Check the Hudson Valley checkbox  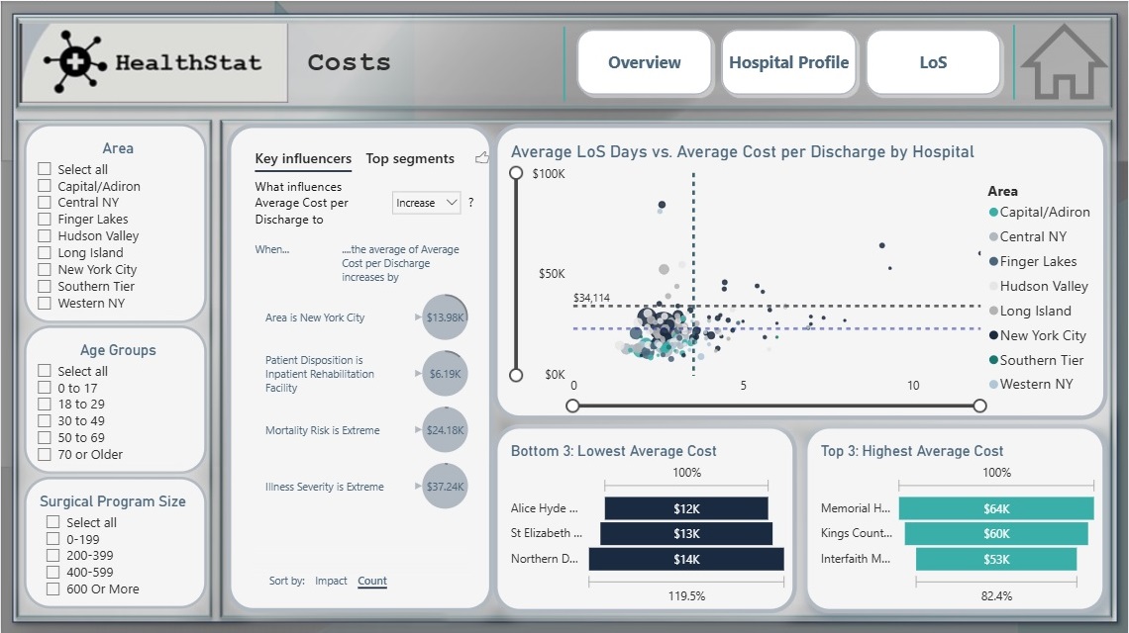pos(45,236)
